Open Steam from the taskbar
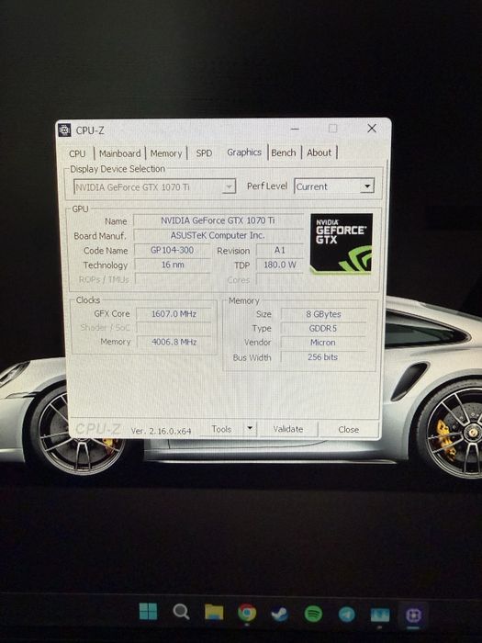This screenshot has height=643, width=482. 279,614
